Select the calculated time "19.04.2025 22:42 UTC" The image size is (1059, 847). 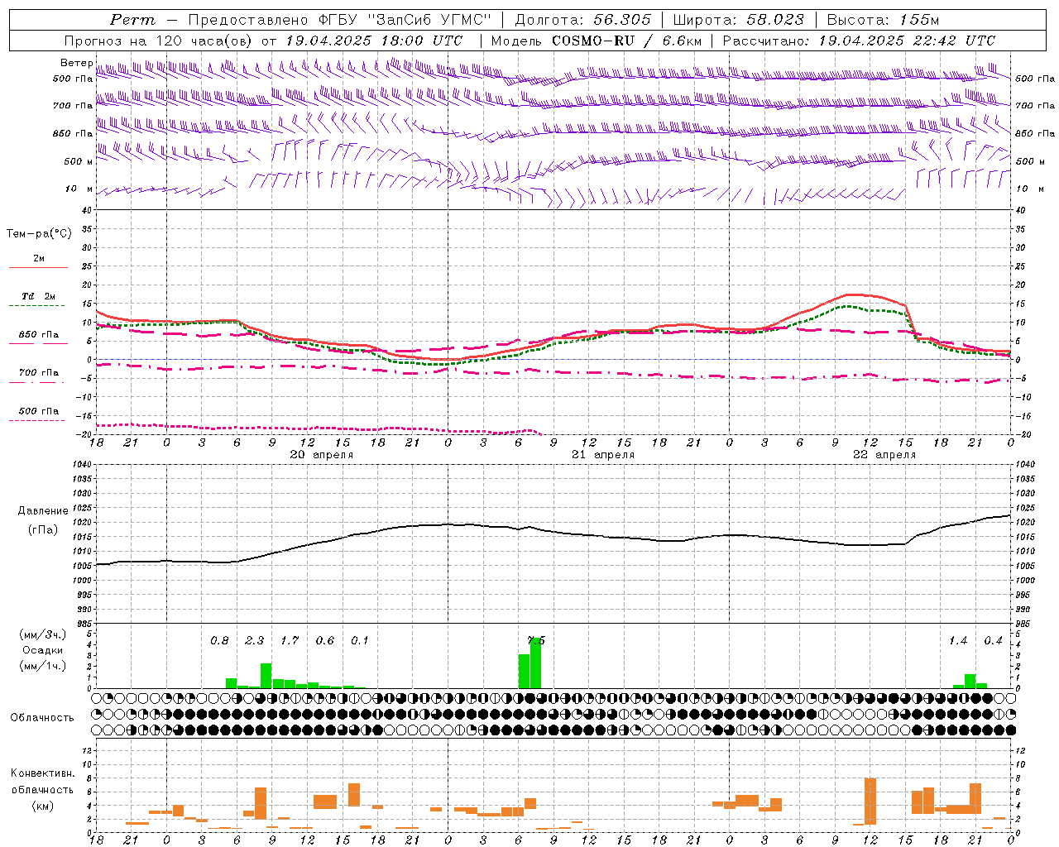(x=907, y=41)
